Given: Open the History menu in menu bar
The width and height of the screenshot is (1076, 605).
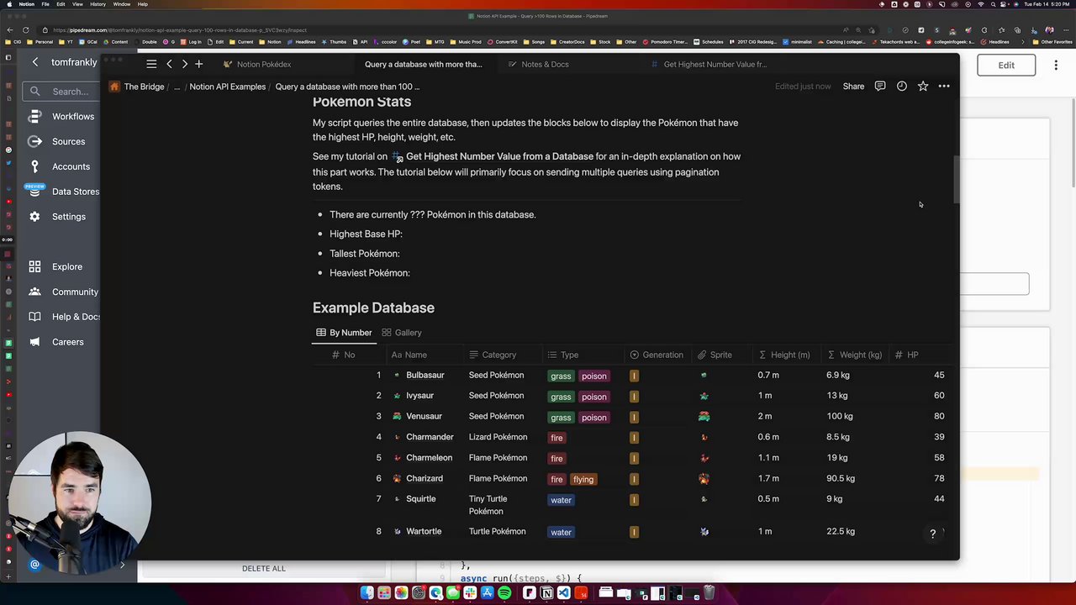Looking at the screenshot, I should click(98, 4).
